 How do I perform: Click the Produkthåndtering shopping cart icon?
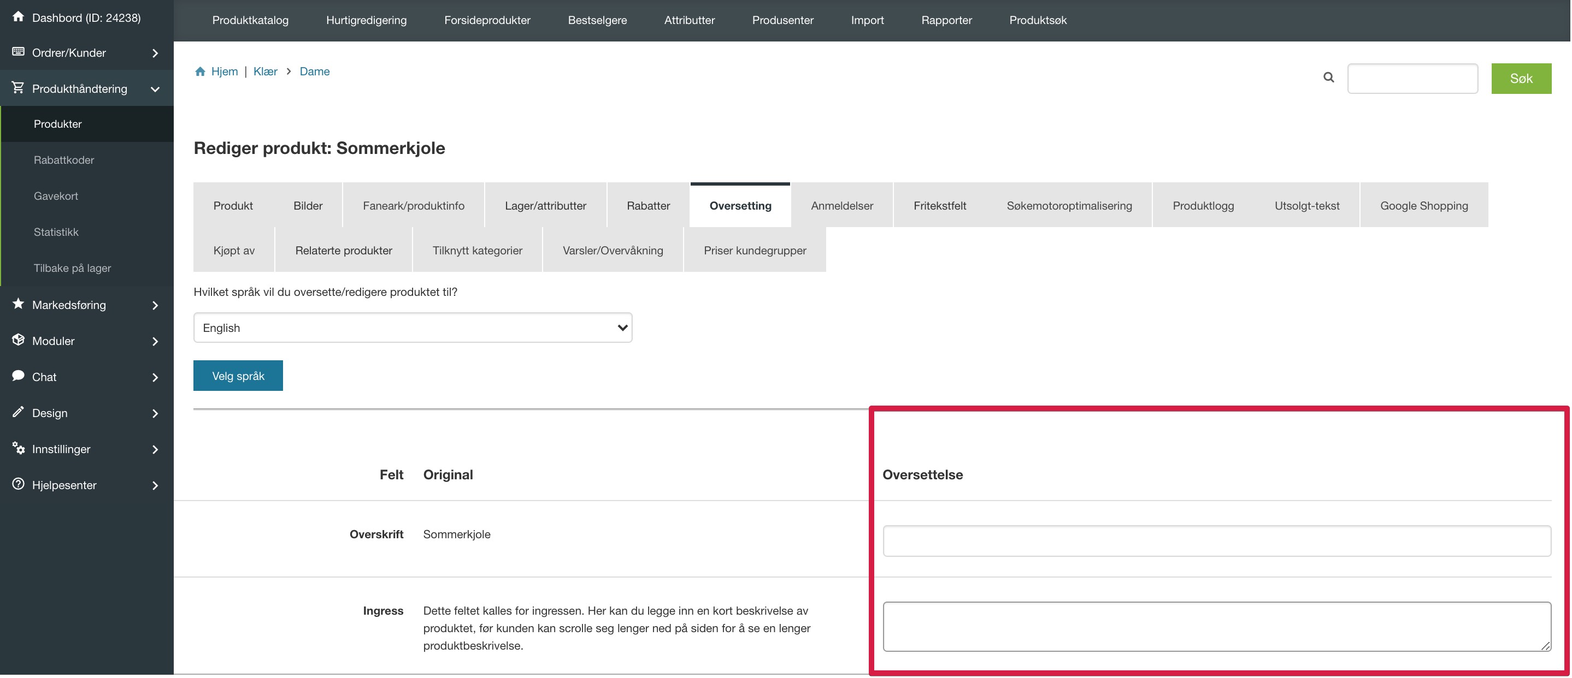click(19, 88)
